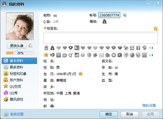Open the 标签和印象 tab
The width and height of the screenshot is (163, 119).
pos(19,73)
